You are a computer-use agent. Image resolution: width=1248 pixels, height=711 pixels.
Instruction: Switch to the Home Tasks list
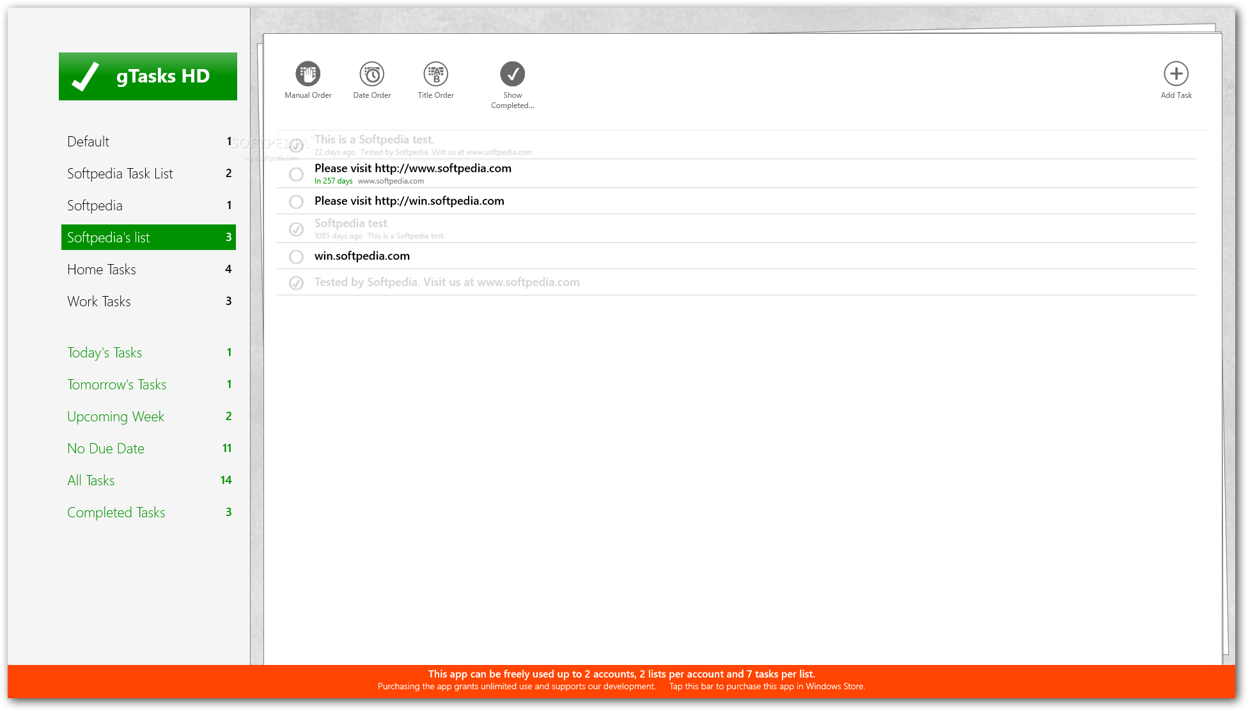148,269
